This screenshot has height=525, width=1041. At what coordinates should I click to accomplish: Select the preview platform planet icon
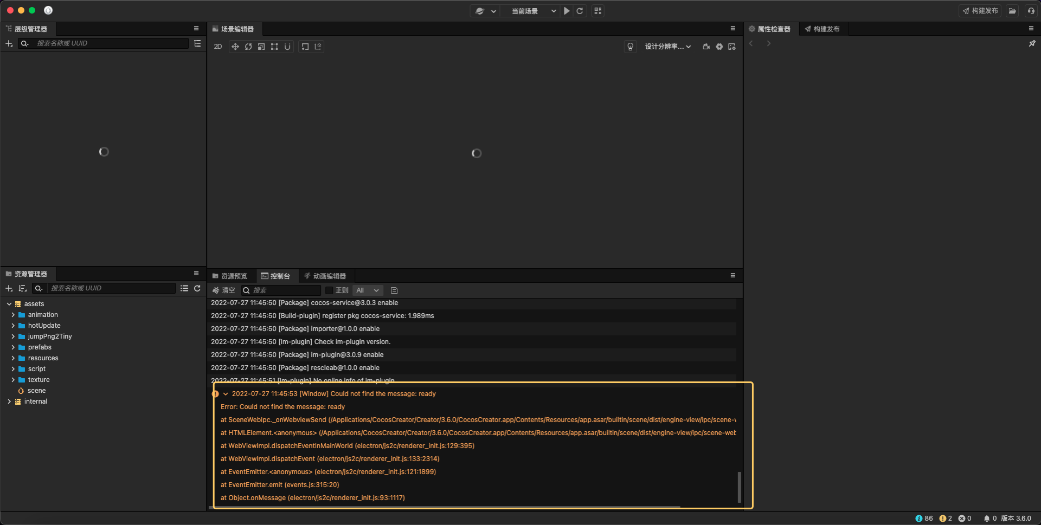pyautogui.click(x=480, y=11)
